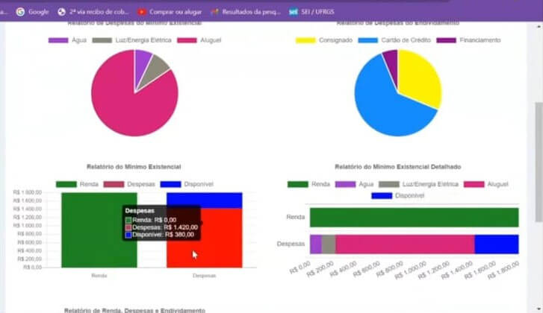Click the 'R$ 1.000,00' label on the vertical axis

(28, 226)
